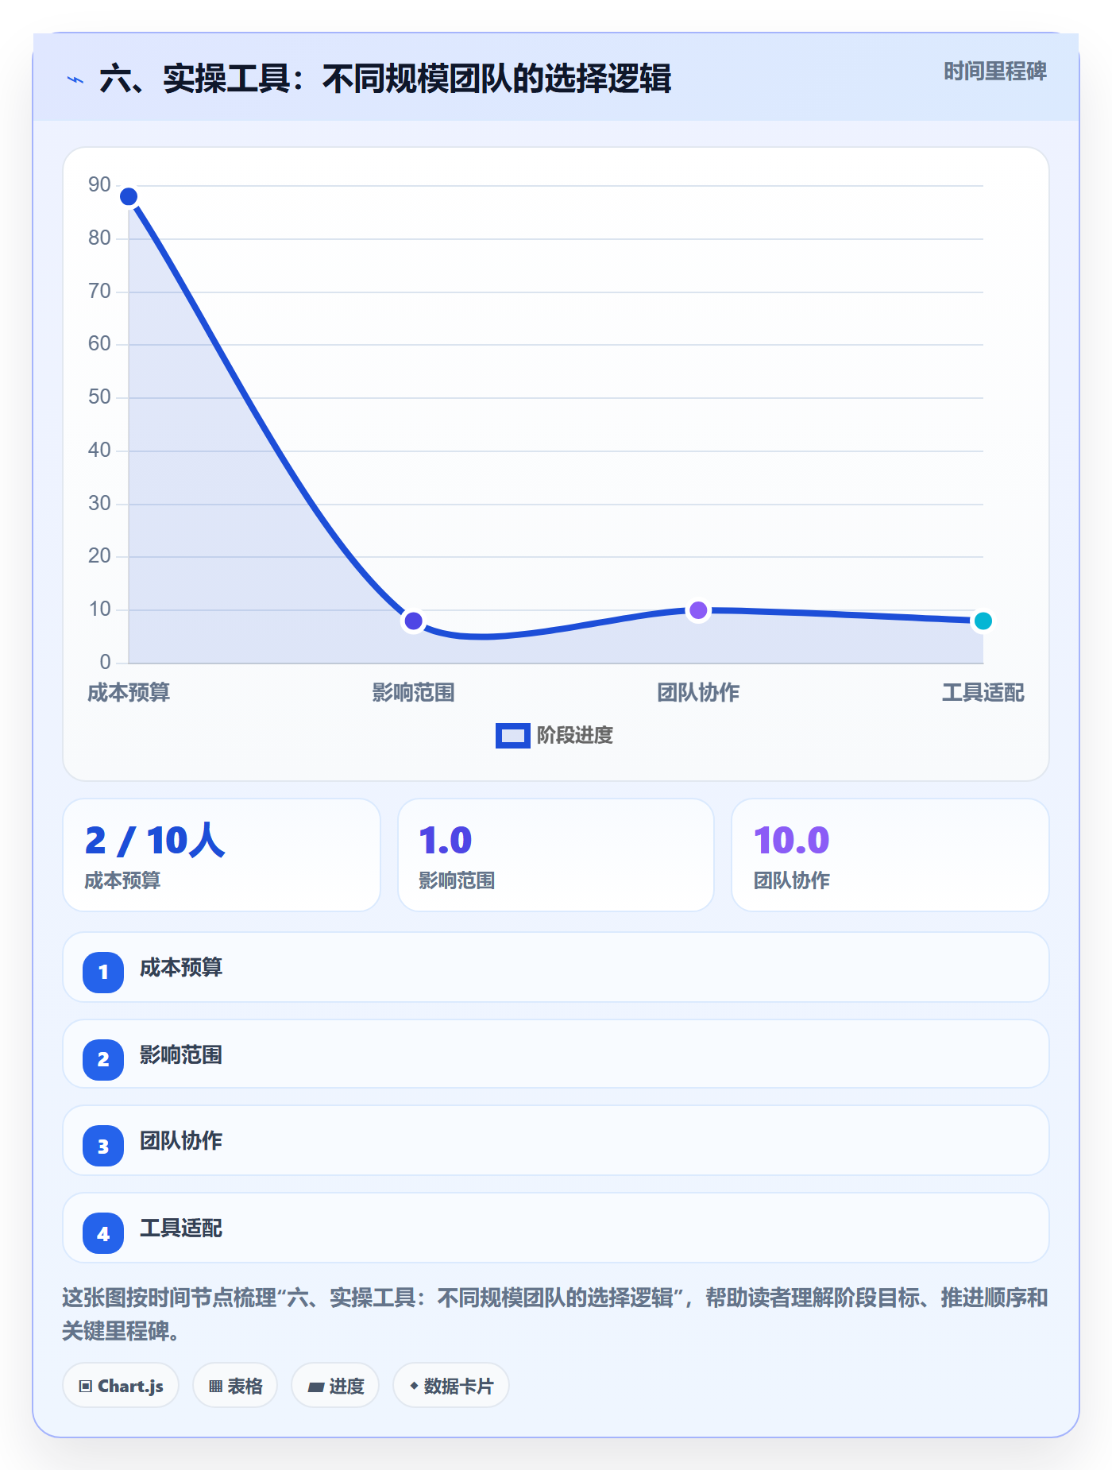Open the 10.0 团队协作 stat card
The height and width of the screenshot is (1470, 1112).
click(x=890, y=855)
